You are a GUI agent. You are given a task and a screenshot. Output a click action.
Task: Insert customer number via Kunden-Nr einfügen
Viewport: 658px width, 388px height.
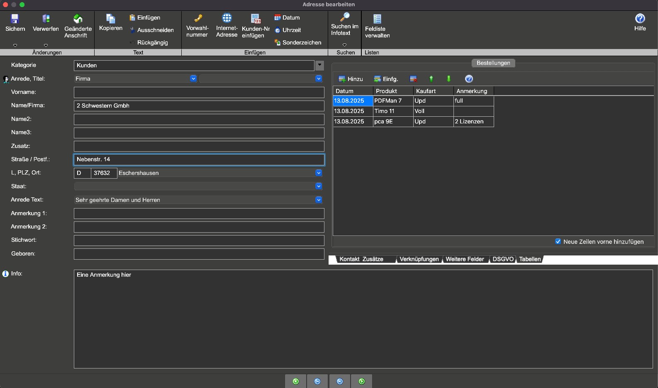point(256,26)
